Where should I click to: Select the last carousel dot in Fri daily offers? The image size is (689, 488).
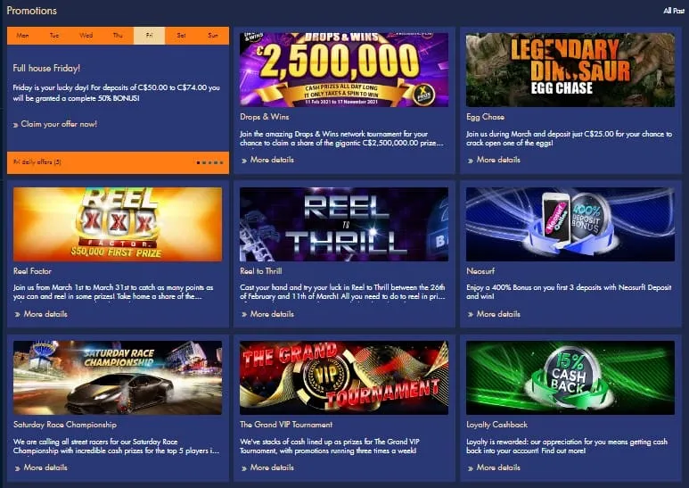pos(221,162)
